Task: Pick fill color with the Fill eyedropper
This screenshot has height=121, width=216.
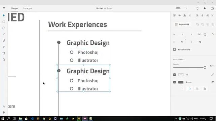Action: point(212,75)
